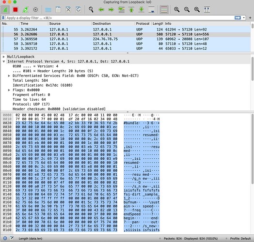Edit capture file comment pencil icon
Image resolution: width=254 pixels, height=242 pixels.
[12, 238]
